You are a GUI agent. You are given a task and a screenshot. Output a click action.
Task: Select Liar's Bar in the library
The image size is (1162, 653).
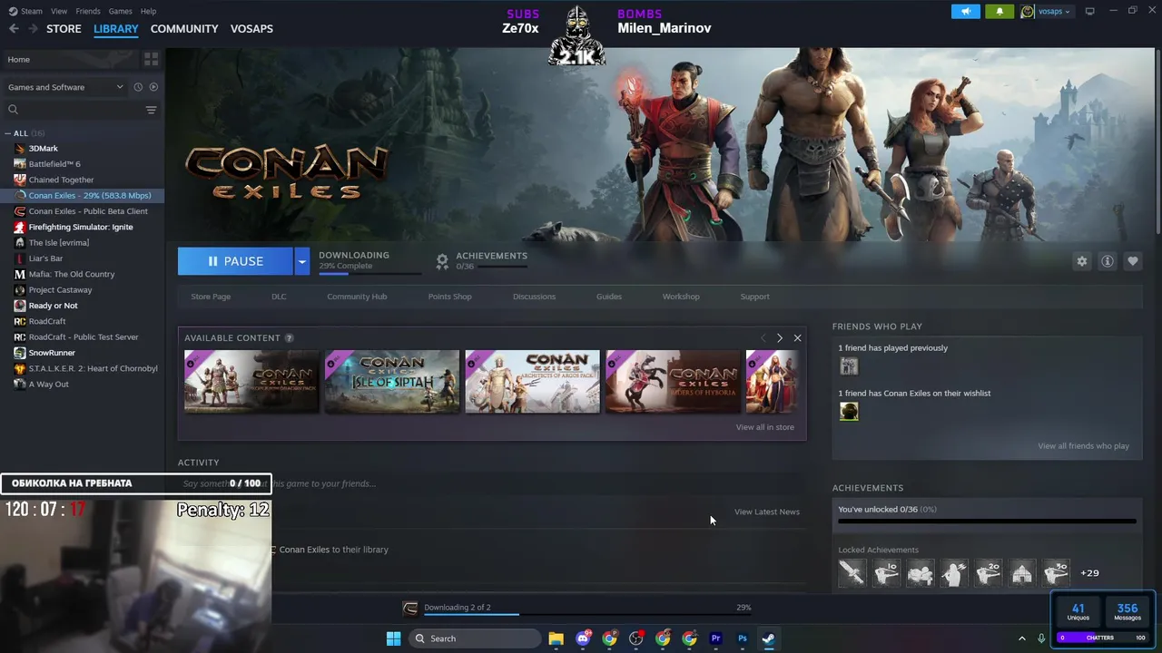coord(45,258)
